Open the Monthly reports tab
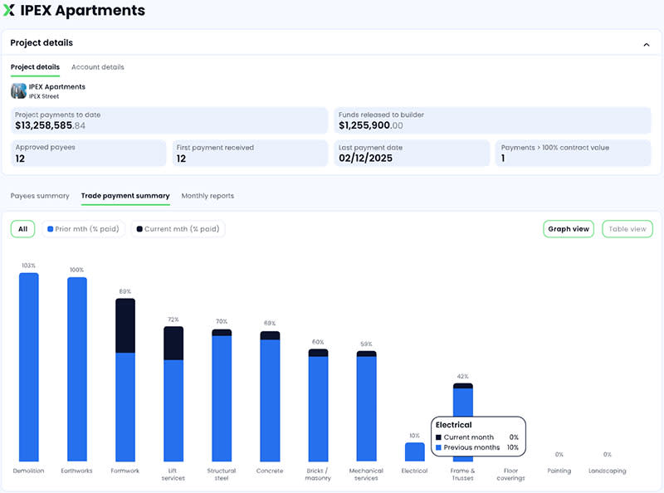 click(x=207, y=196)
